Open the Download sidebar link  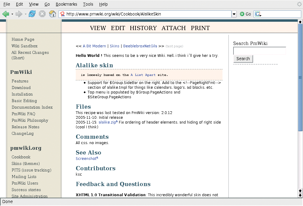tap(21, 88)
